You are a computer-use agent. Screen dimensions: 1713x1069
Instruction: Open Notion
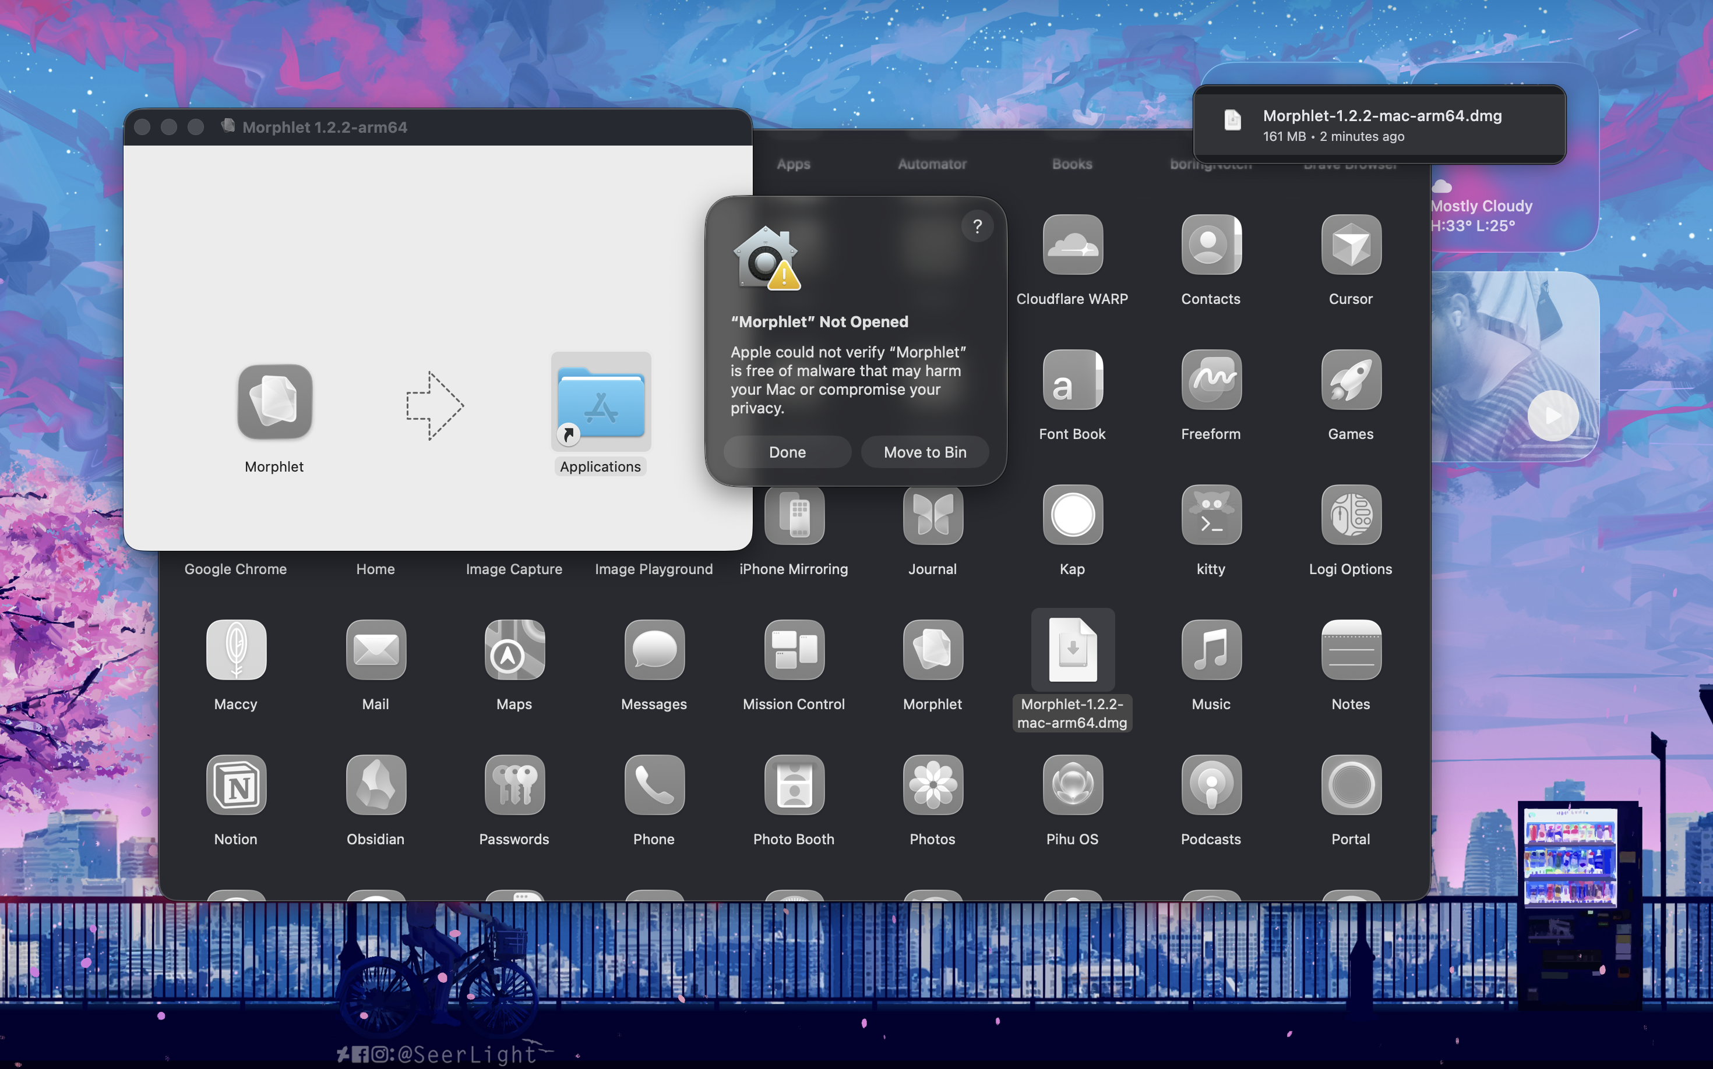(235, 785)
